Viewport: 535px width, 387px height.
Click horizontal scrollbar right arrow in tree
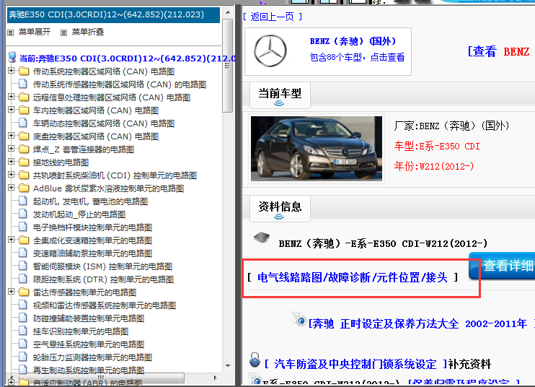pos(215,378)
